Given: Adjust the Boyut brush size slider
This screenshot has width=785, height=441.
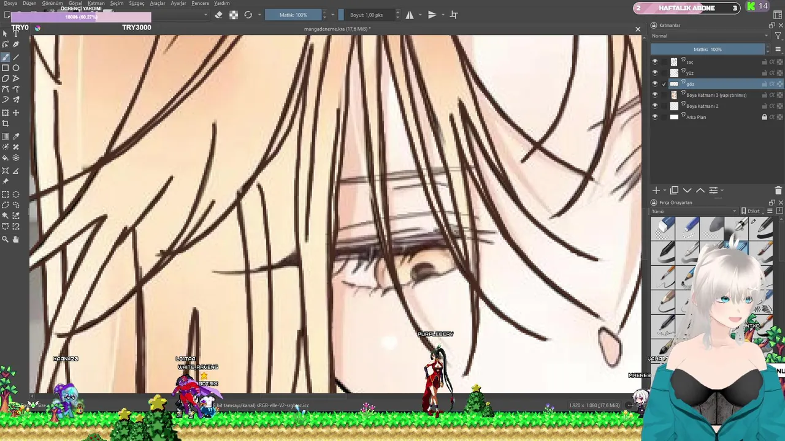Looking at the screenshot, I should coord(368,15).
